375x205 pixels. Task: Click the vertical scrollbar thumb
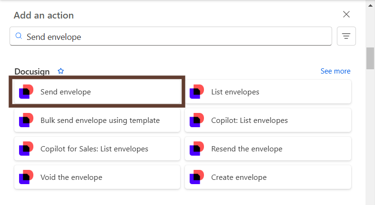point(370,58)
